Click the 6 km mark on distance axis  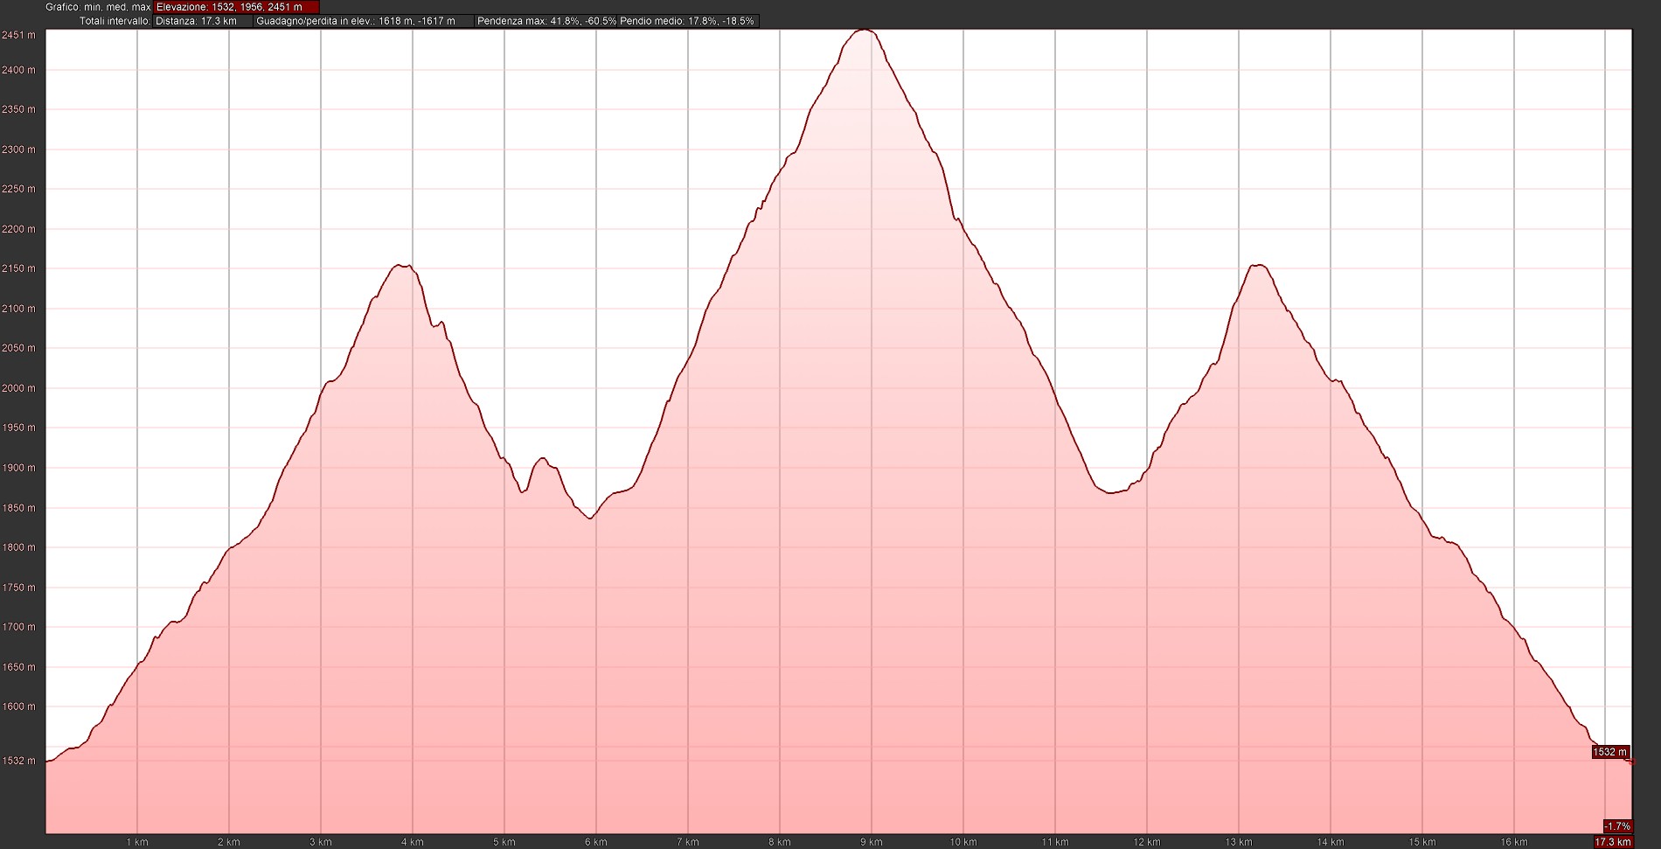pos(595,842)
